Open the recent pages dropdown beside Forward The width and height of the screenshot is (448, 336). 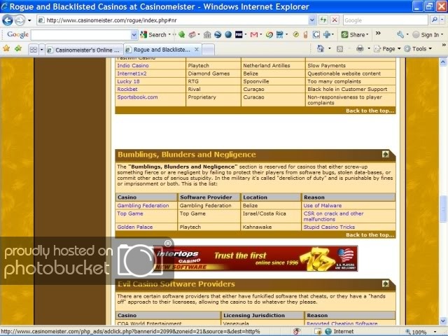[29, 20]
